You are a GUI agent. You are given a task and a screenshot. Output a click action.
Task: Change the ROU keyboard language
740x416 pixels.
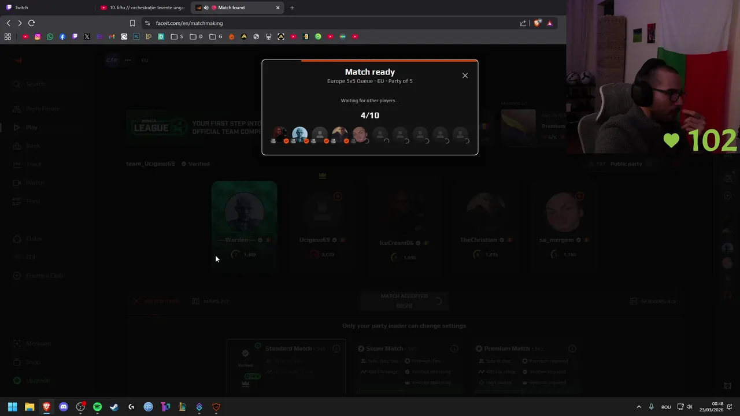666,407
